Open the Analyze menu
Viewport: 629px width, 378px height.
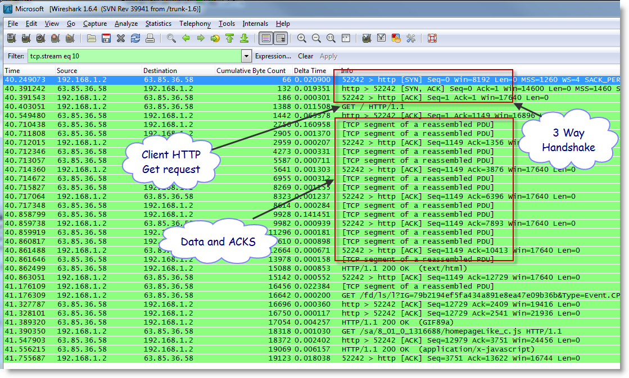126,24
